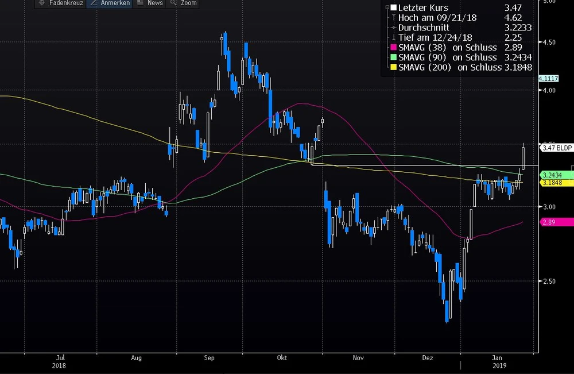Click the yellow 3.1848 axis tag
Screen dimensions: 574x374
tap(555, 183)
